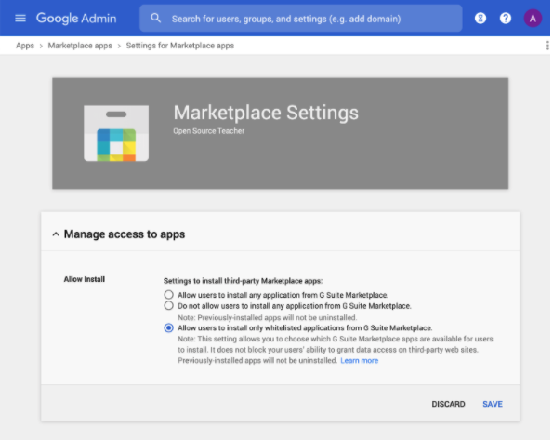The height and width of the screenshot is (441, 553).
Task: Go to Marketplace apps breadcrumb
Action: point(80,46)
